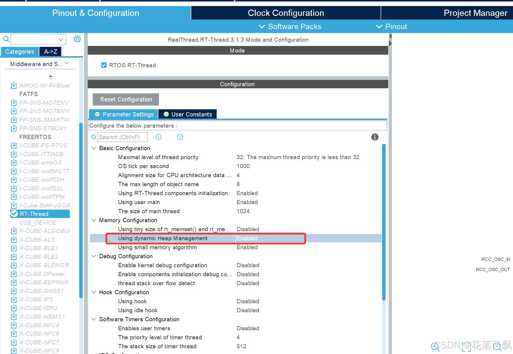This screenshot has height=354, width=513.
Task: Click the green check icon beside RT-Thread
Action: coord(14,214)
